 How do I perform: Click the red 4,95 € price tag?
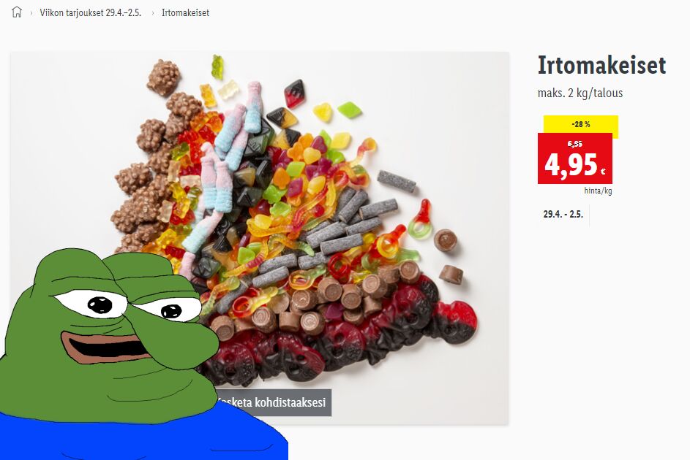574,158
